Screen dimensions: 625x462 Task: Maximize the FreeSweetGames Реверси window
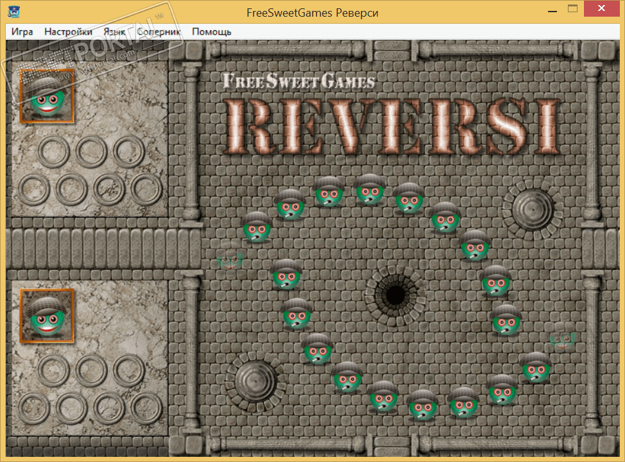tap(573, 9)
